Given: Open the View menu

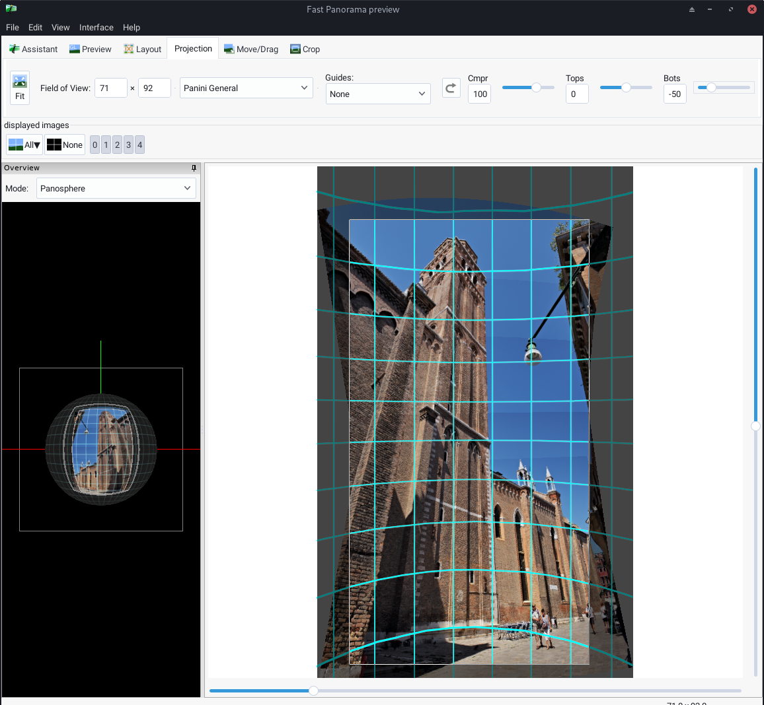Looking at the screenshot, I should tap(60, 27).
